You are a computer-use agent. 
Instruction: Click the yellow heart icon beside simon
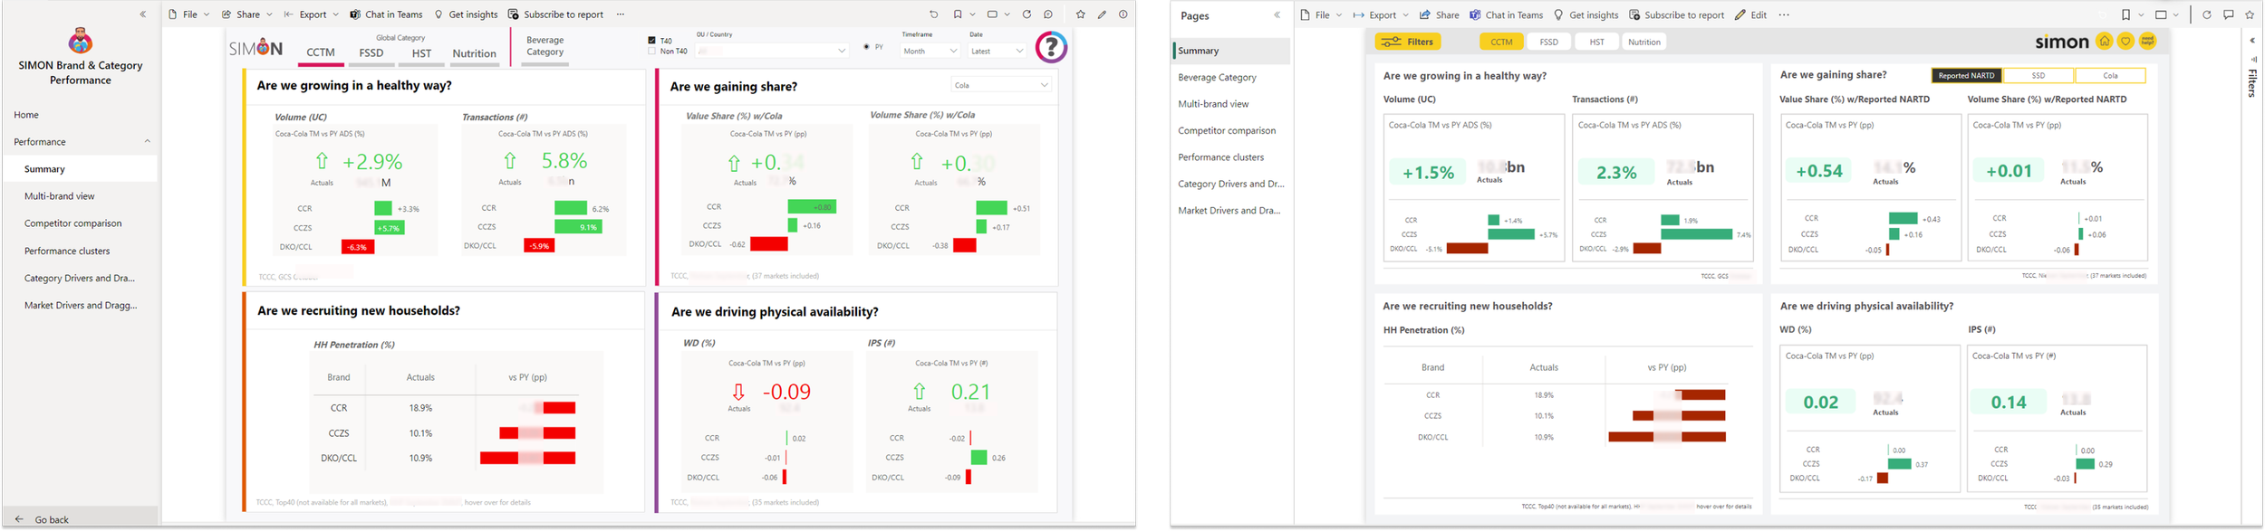pos(2126,42)
